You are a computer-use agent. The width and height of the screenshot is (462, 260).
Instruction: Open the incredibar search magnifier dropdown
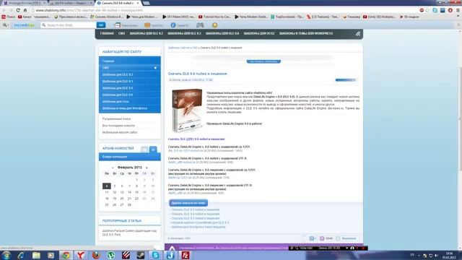[x=6, y=25]
